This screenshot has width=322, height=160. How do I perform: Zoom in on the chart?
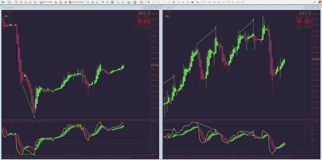point(103,2)
